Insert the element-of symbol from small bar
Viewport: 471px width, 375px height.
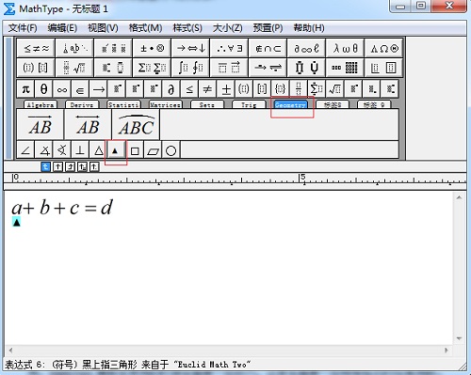[80, 89]
